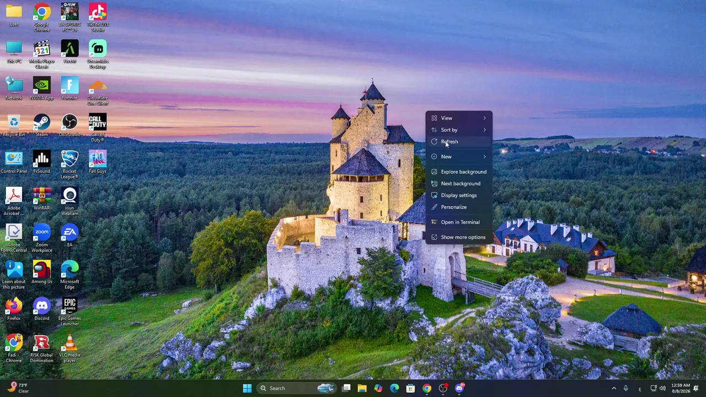Launch Among Us desktop shortcut

click(41, 272)
